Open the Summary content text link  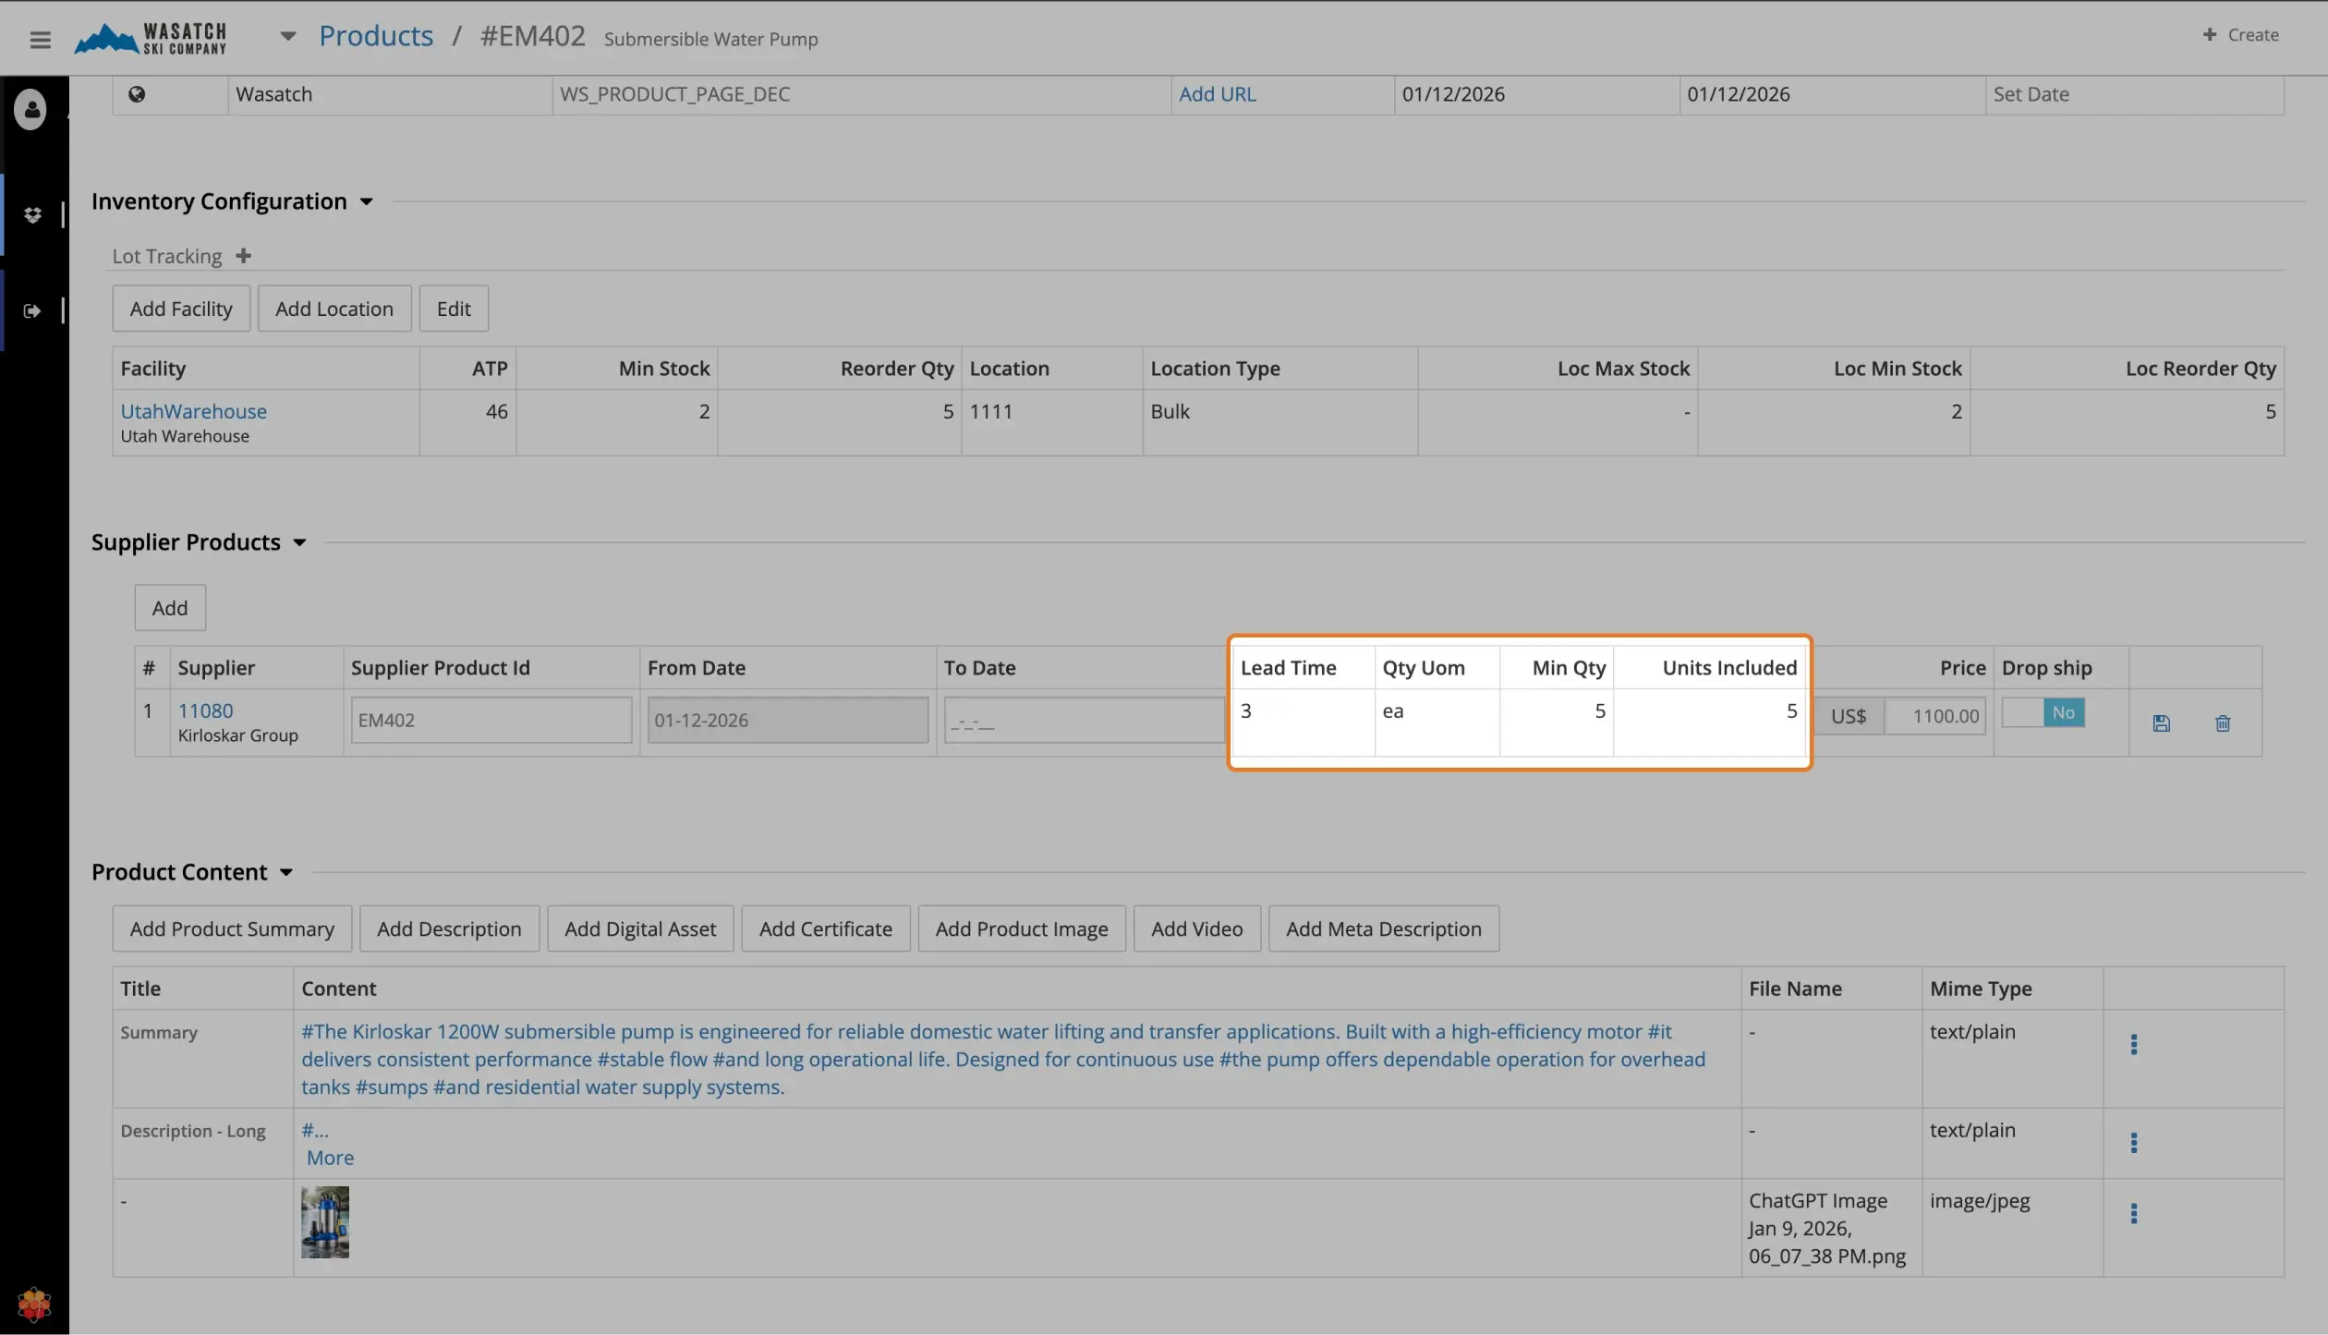click(1003, 1059)
